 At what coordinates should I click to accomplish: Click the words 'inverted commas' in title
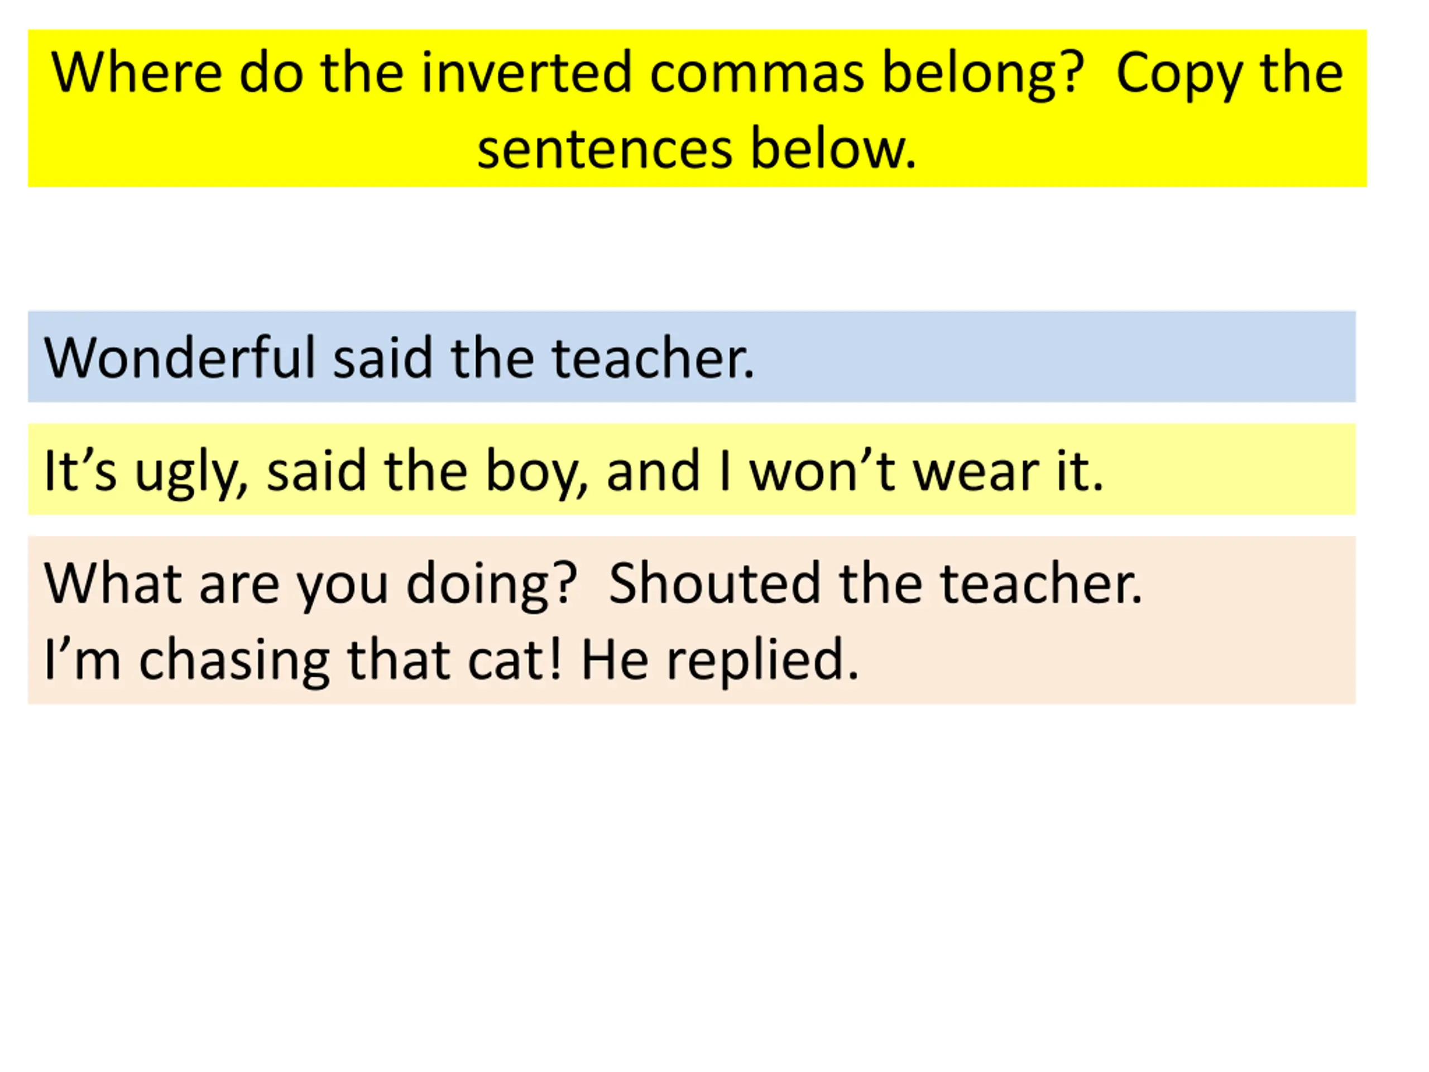coord(642,73)
